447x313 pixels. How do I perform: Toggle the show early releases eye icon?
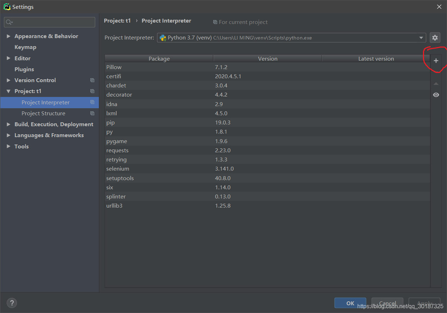click(x=436, y=95)
